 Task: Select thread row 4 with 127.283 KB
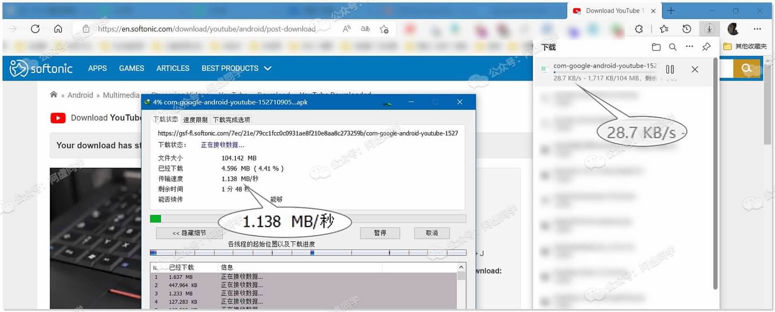[x=303, y=302]
